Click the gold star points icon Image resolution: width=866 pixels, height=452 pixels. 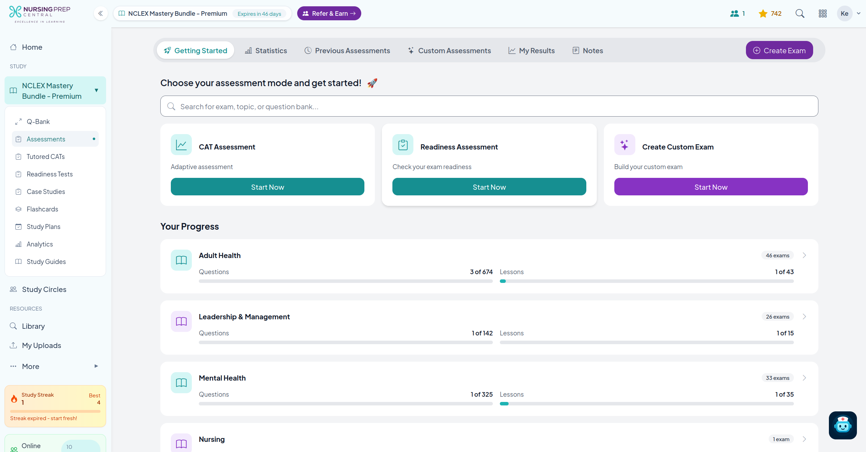coord(763,14)
